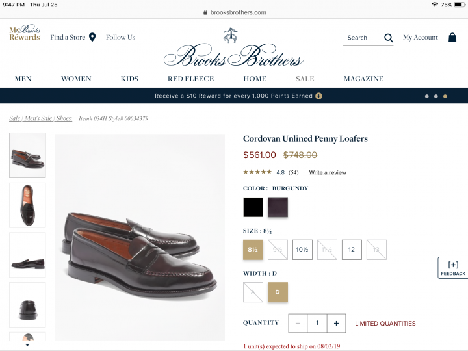Open the My Brooks Rewards logo
This screenshot has height=351, width=468.
[24, 33]
